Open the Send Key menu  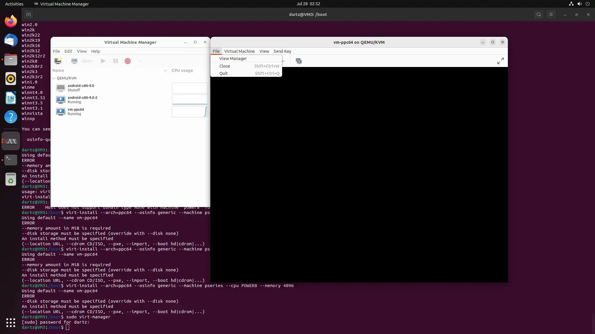point(282,51)
